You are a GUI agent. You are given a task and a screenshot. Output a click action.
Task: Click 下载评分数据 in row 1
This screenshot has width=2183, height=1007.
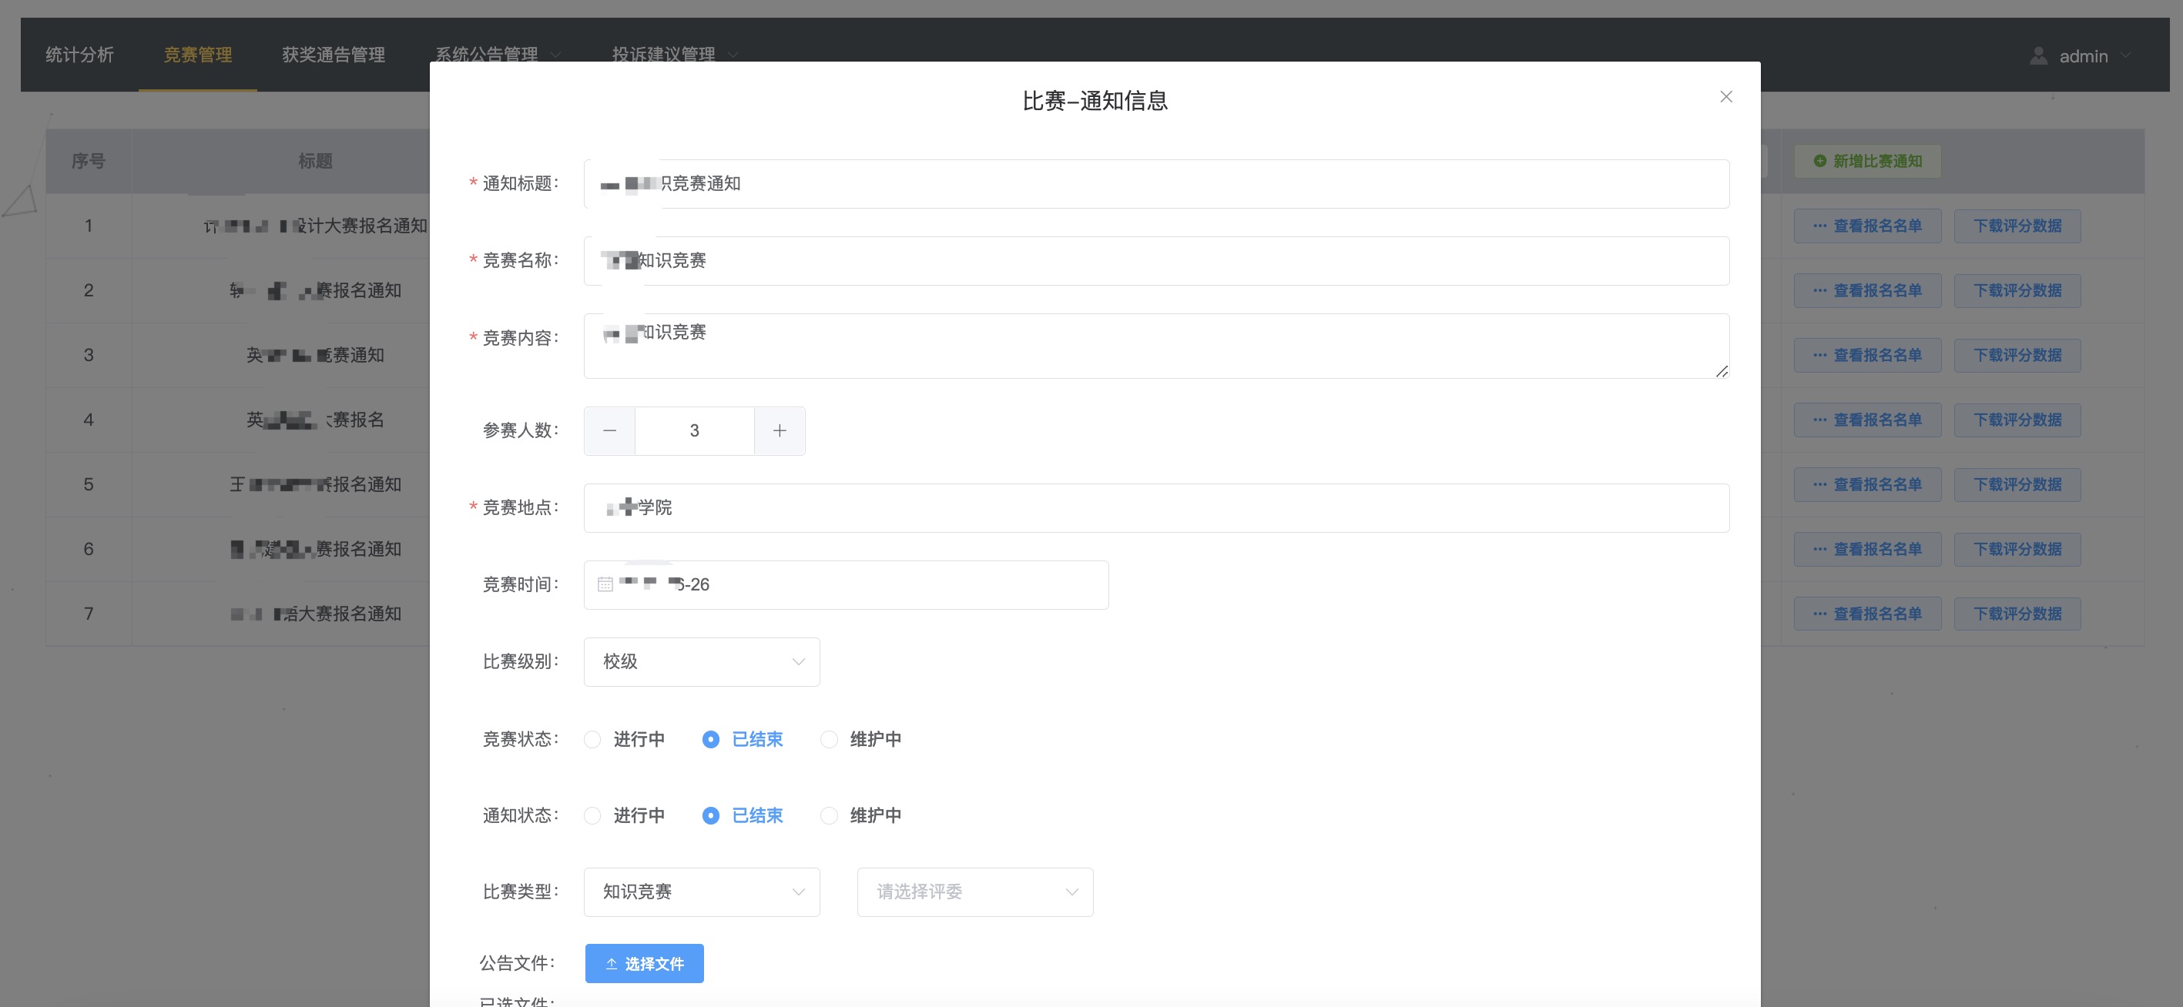coord(2017,226)
